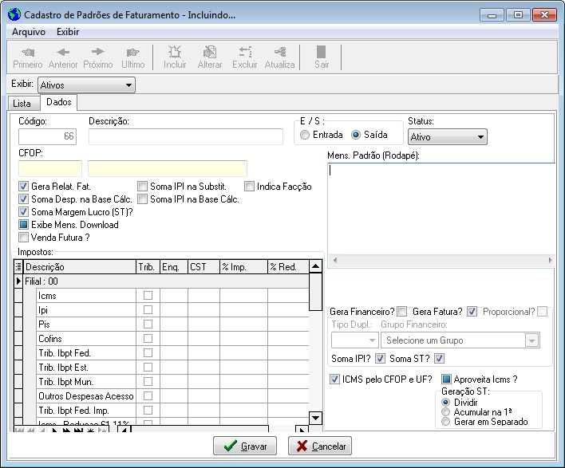Click the Próximo arrow toolbar icon
The width and height of the screenshot is (565, 468).
pos(97,57)
